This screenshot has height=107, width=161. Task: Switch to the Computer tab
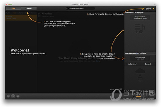[29, 8]
